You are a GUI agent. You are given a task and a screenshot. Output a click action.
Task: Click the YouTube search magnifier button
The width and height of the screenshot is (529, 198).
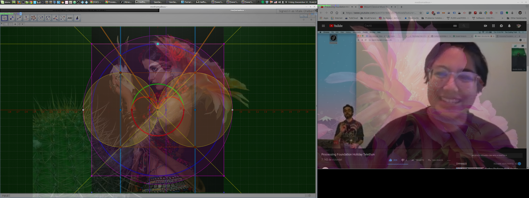tap(464, 26)
